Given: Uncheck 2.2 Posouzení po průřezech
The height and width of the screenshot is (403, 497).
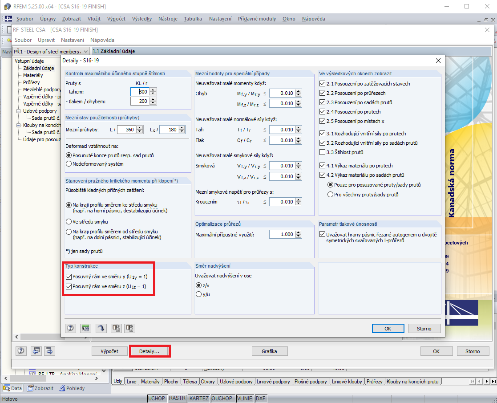Looking at the screenshot, I should click(x=322, y=93).
